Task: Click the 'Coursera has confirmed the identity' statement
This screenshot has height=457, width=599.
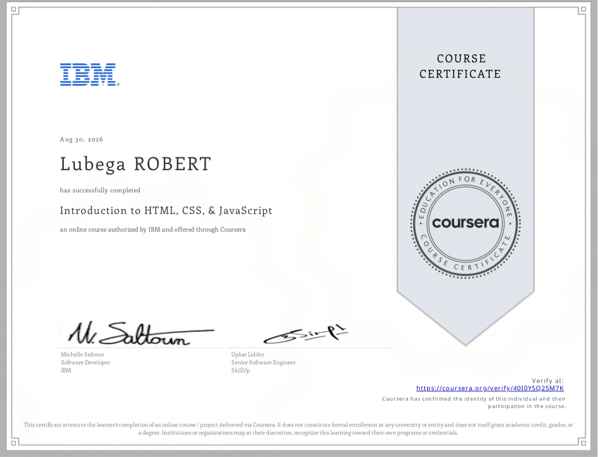Action: click(x=474, y=402)
